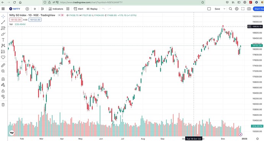Open quick search magnifier in toolbar

coord(230,9)
